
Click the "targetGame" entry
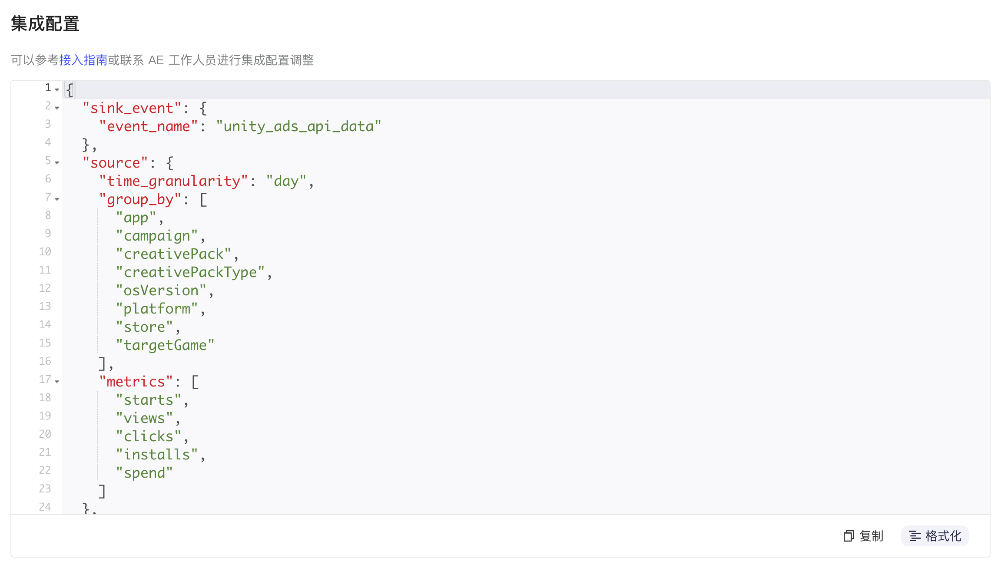(x=165, y=345)
